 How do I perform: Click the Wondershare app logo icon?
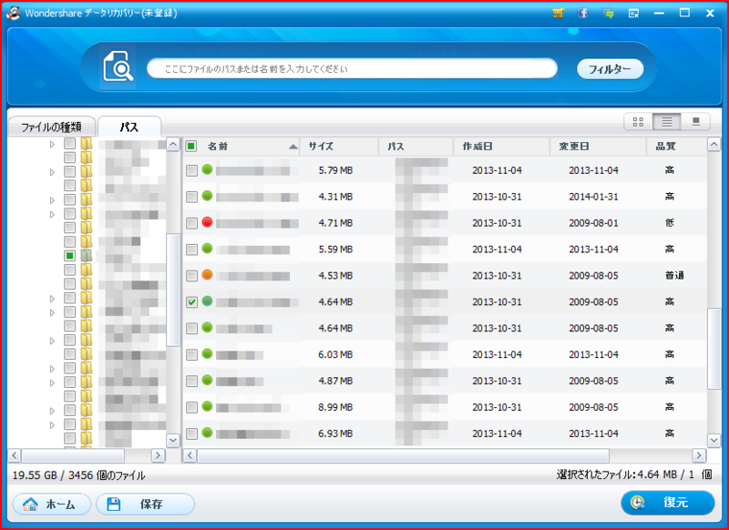13,13
